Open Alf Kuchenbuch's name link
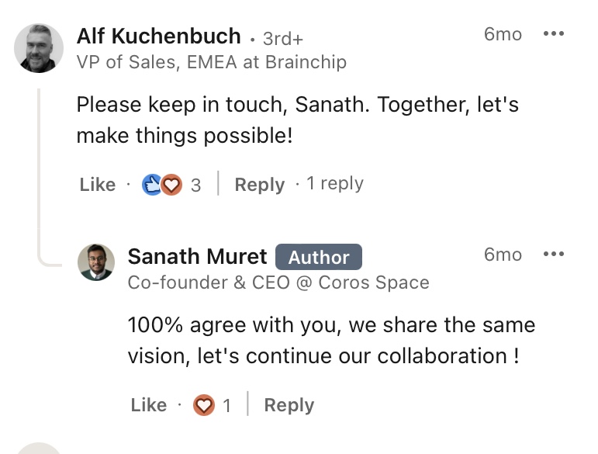The height and width of the screenshot is (454, 598). 158,36
